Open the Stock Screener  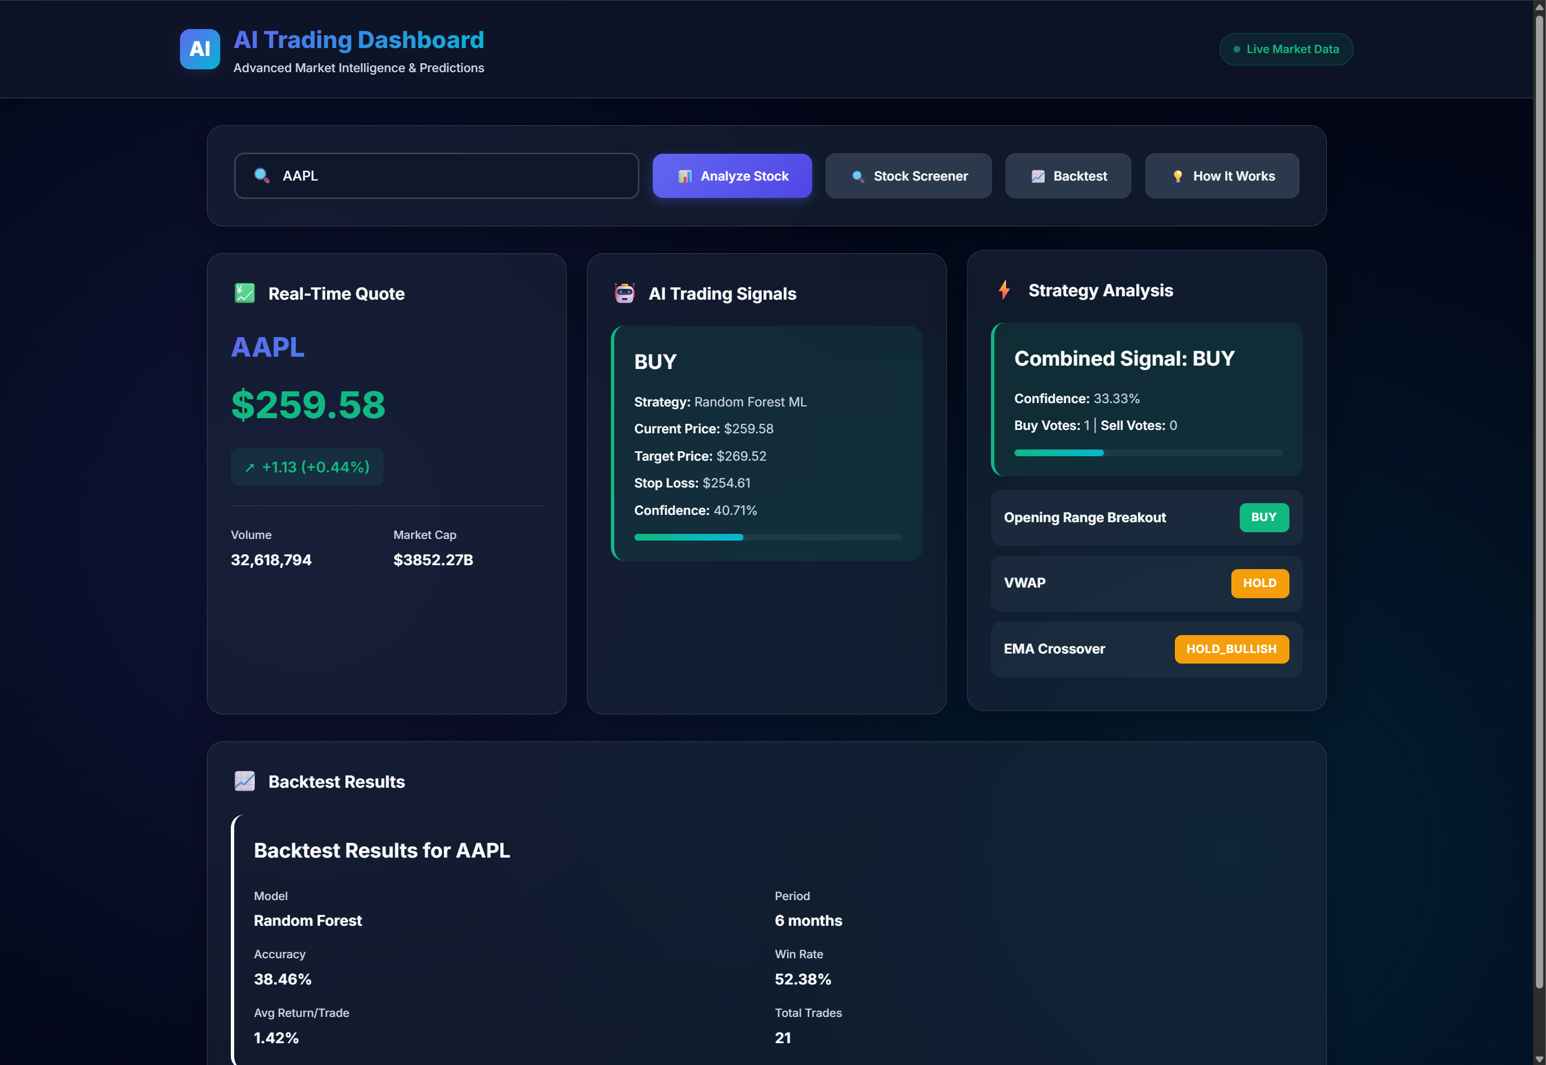908,176
